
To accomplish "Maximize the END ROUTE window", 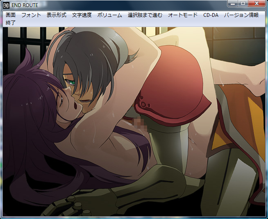I will tap(243, 4).
